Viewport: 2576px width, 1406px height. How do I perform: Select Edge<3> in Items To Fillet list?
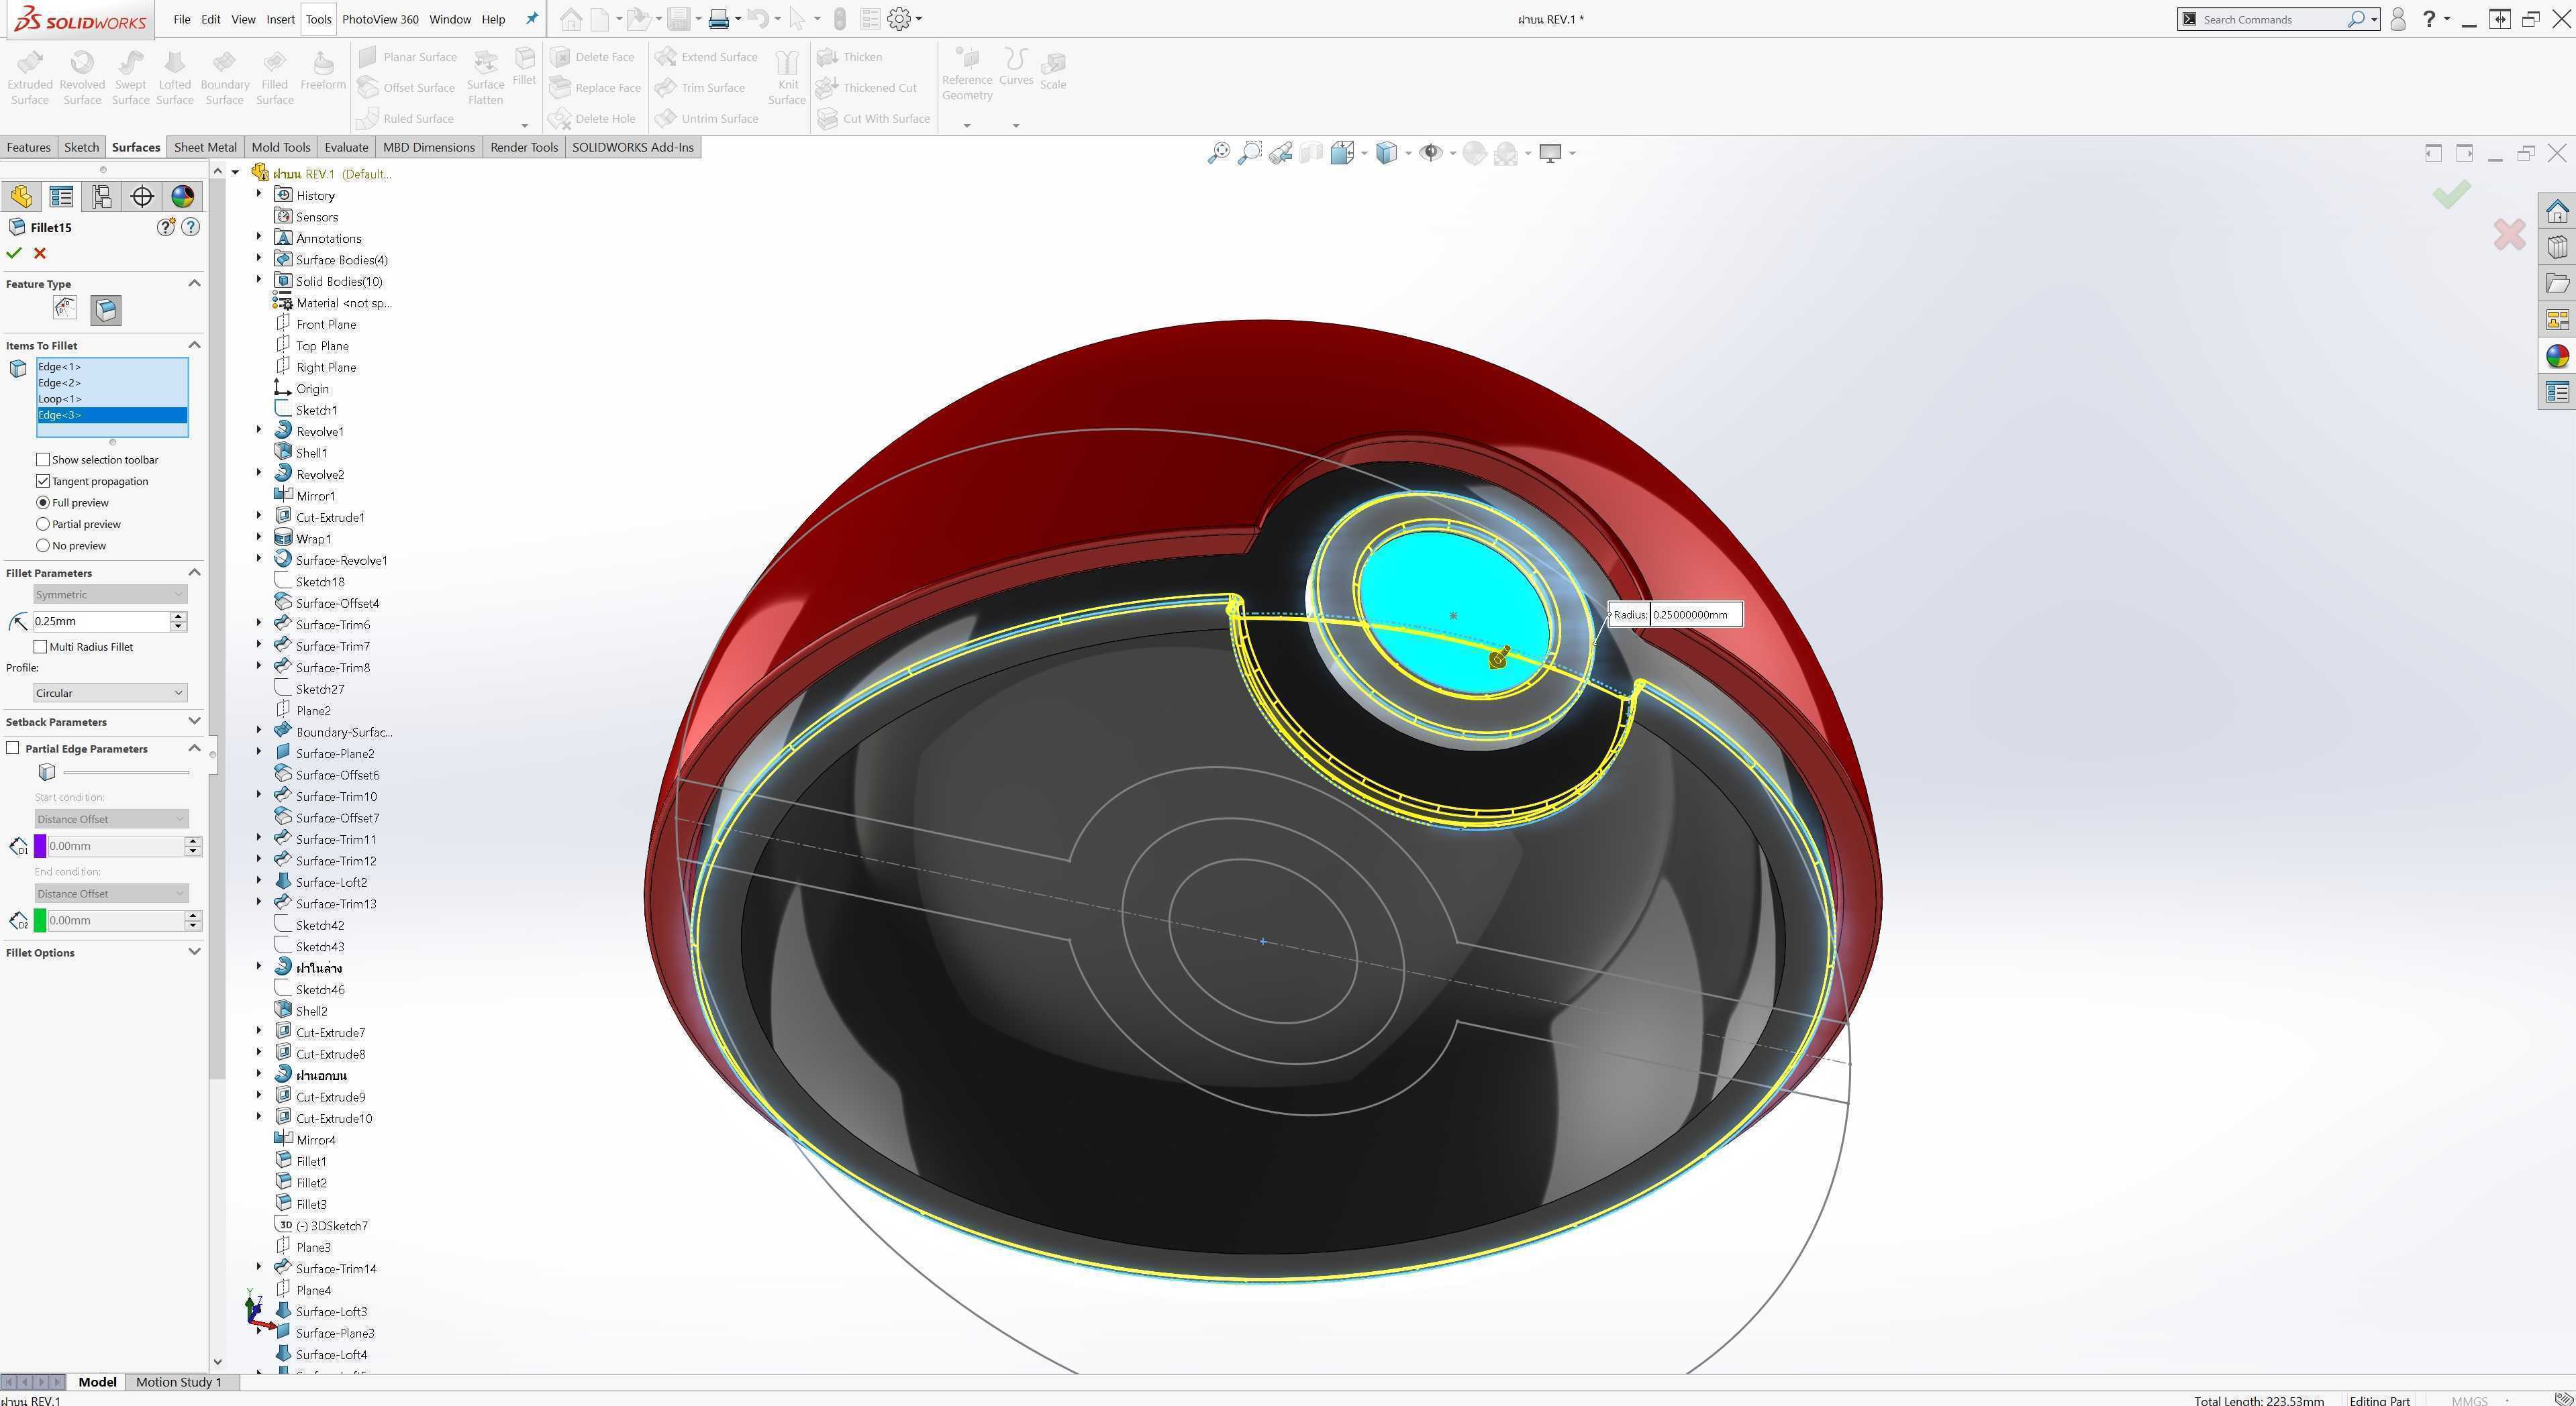112,415
